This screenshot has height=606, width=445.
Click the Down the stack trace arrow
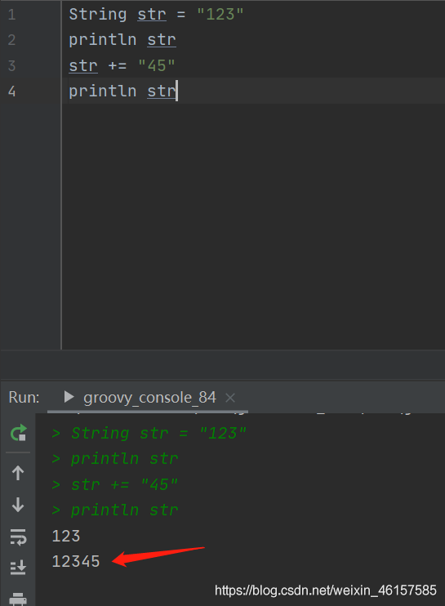[18, 505]
